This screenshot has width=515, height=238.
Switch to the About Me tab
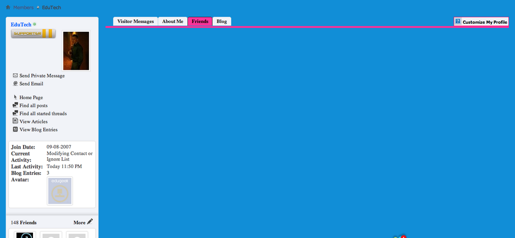pos(173,21)
